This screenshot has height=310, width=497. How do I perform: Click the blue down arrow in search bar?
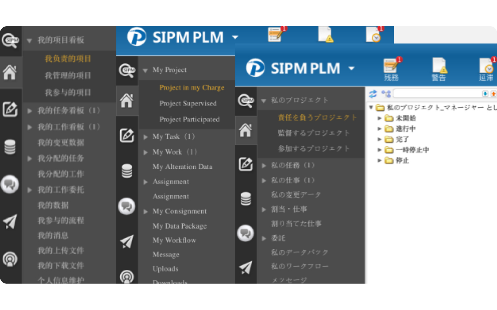(x=485, y=94)
